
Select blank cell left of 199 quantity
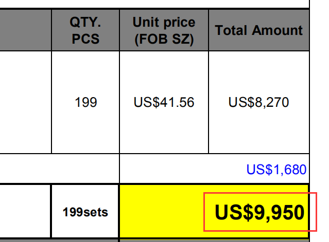click(25, 102)
